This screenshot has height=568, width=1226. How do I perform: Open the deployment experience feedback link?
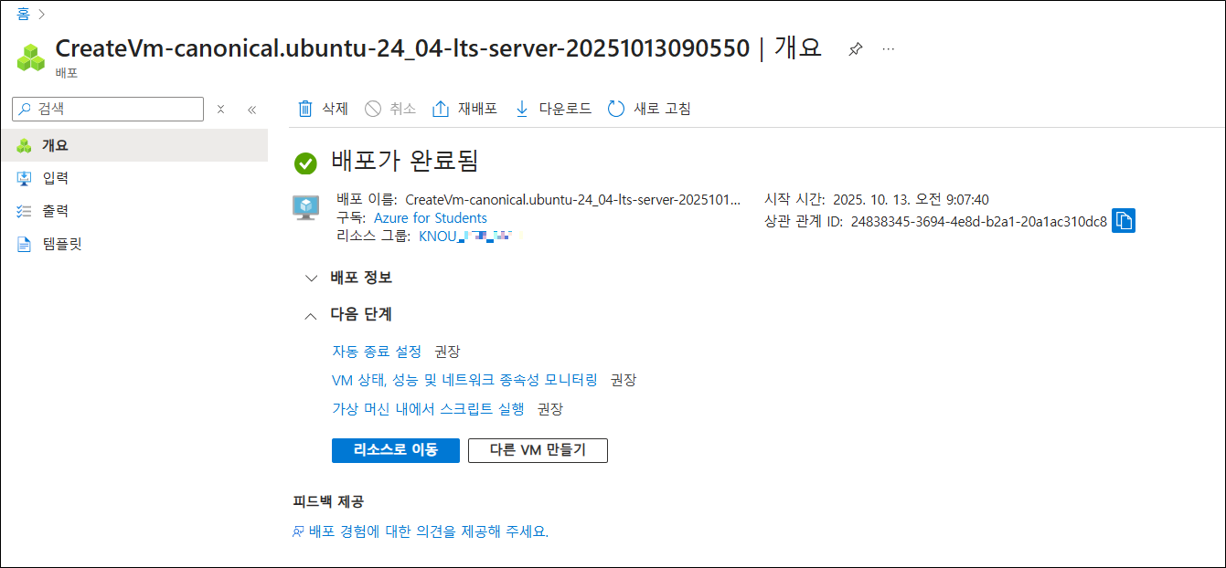(429, 531)
